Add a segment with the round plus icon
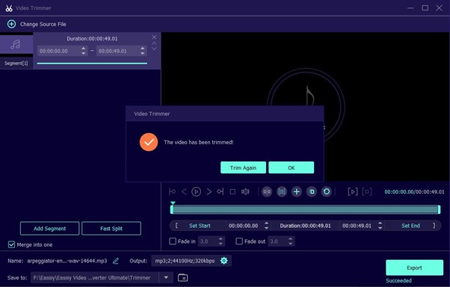This screenshot has height=287, width=450. (297, 191)
